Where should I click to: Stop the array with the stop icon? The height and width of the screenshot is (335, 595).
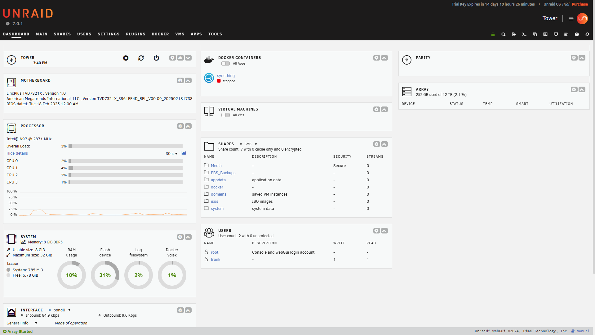coord(126,58)
